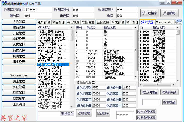Screen dimensions: 184x122
Task: Click the monster list scroll-up arrow
Action: click(71, 27)
